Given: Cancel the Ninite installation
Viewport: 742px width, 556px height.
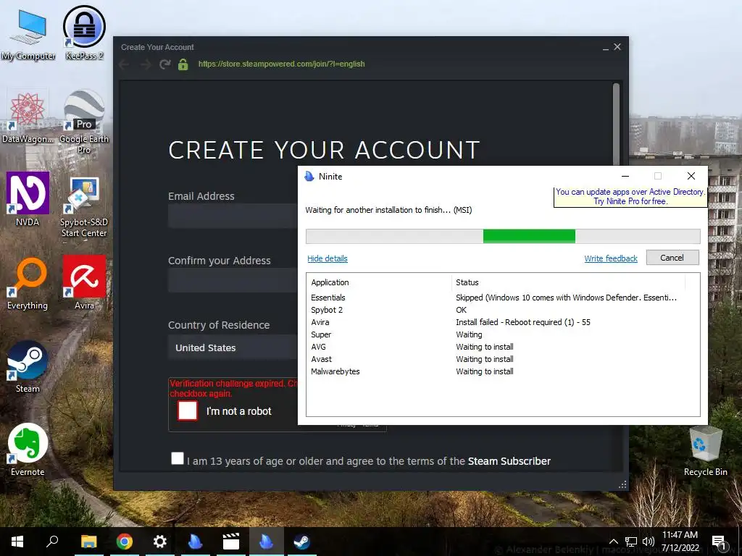Looking at the screenshot, I should [x=672, y=257].
